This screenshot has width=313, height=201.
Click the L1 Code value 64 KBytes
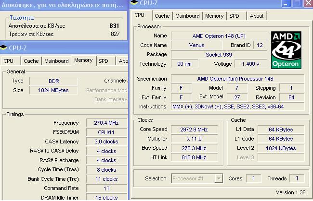click(281, 139)
